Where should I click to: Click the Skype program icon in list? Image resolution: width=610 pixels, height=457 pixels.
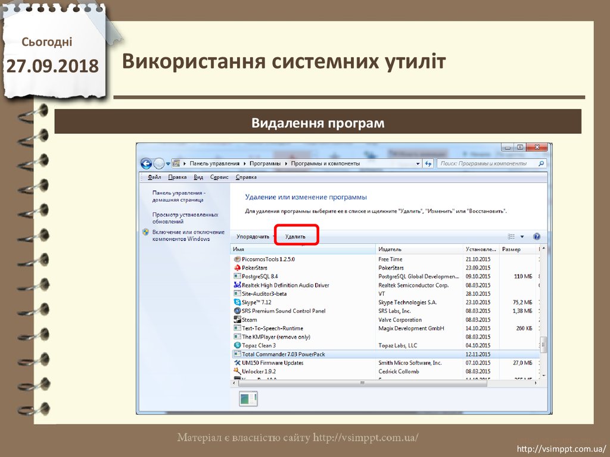point(237,302)
